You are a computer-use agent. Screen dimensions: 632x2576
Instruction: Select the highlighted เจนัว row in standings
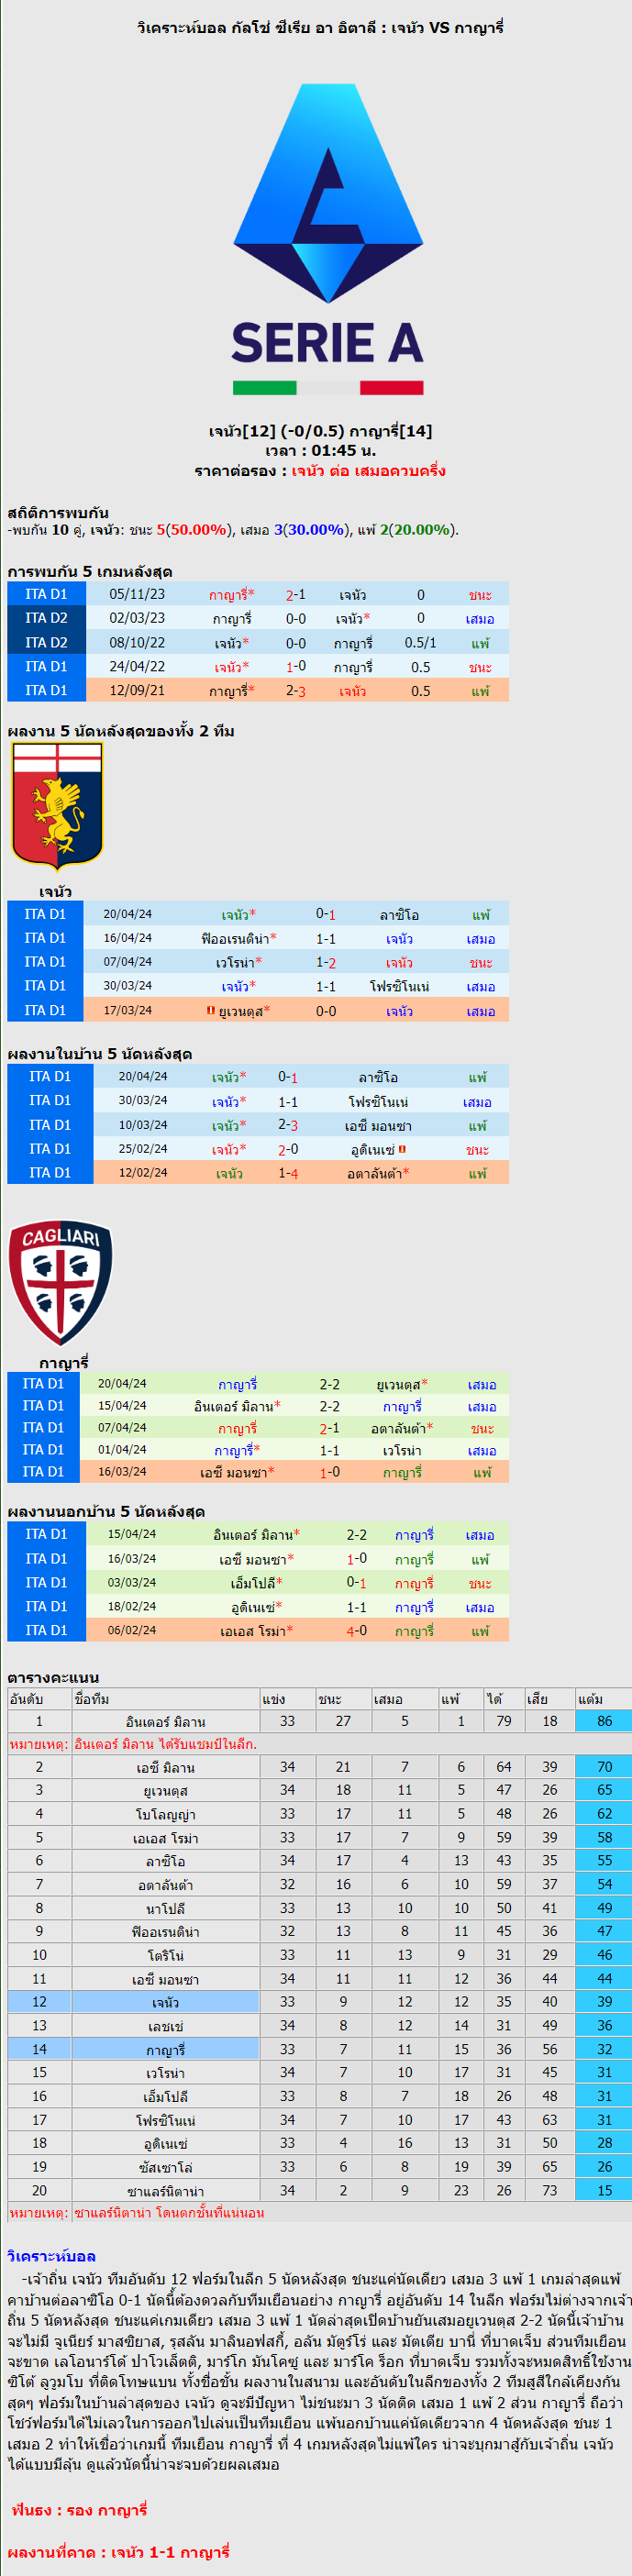click(319, 2003)
